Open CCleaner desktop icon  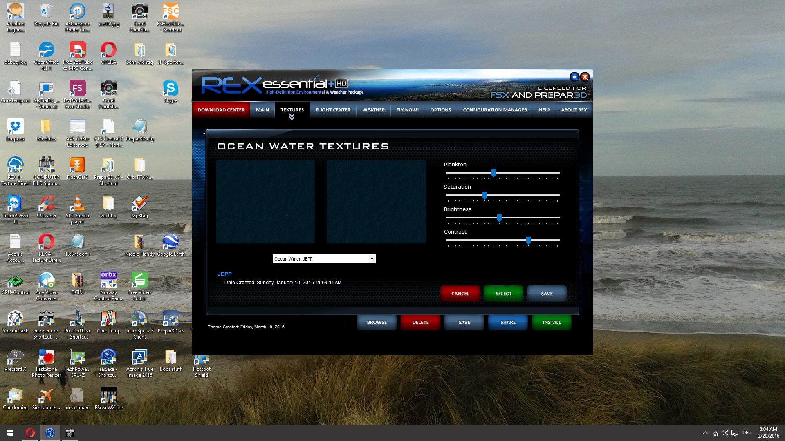(x=47, y=207)
